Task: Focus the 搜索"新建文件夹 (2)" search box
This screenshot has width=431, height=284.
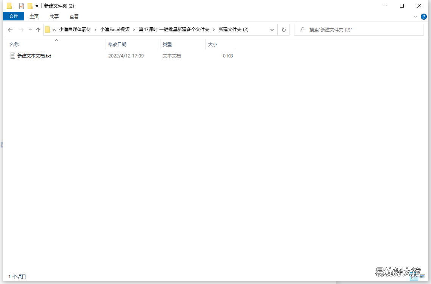Action: (x=358, y=29)
